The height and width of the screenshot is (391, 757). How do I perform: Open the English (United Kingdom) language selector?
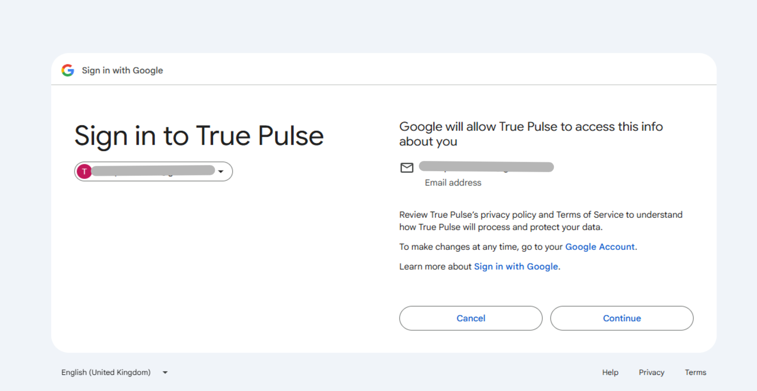point(106,372)
